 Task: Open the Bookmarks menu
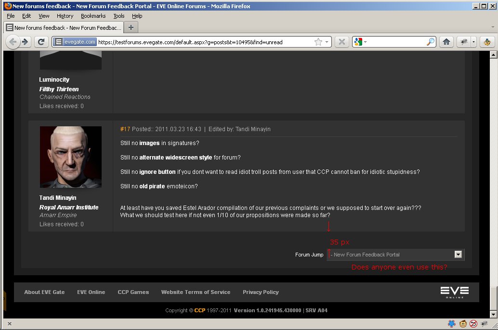pos(93,16)
